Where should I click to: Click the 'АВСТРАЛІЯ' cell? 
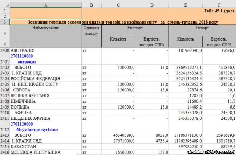[x=46, y=50]
